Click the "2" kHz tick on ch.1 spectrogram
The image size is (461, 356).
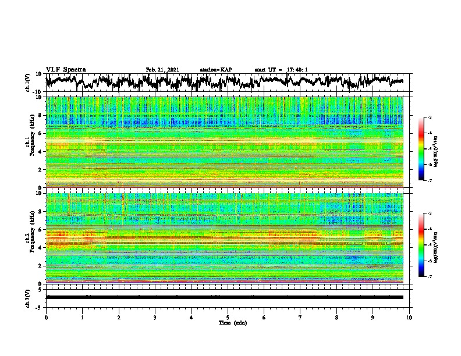(41, 170)
